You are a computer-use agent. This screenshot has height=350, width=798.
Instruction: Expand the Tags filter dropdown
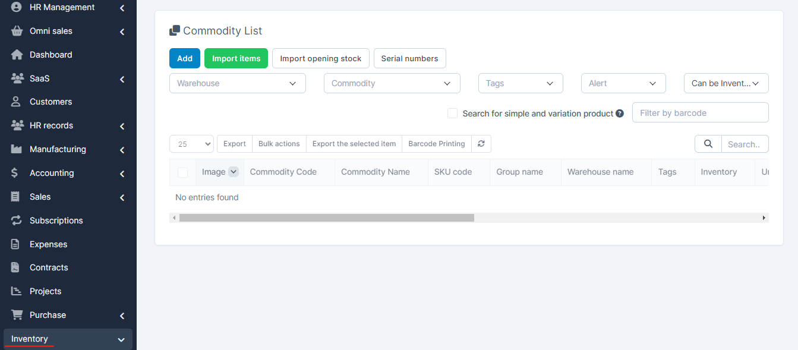point(520,83)
